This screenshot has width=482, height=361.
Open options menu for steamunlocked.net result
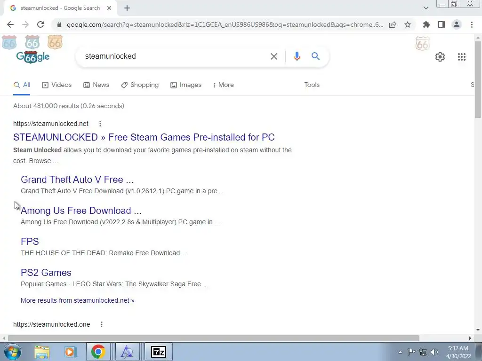(x=100, y=124)
